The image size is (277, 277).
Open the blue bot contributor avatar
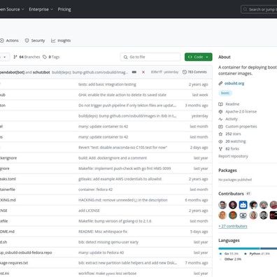click(x=243, y=205)
